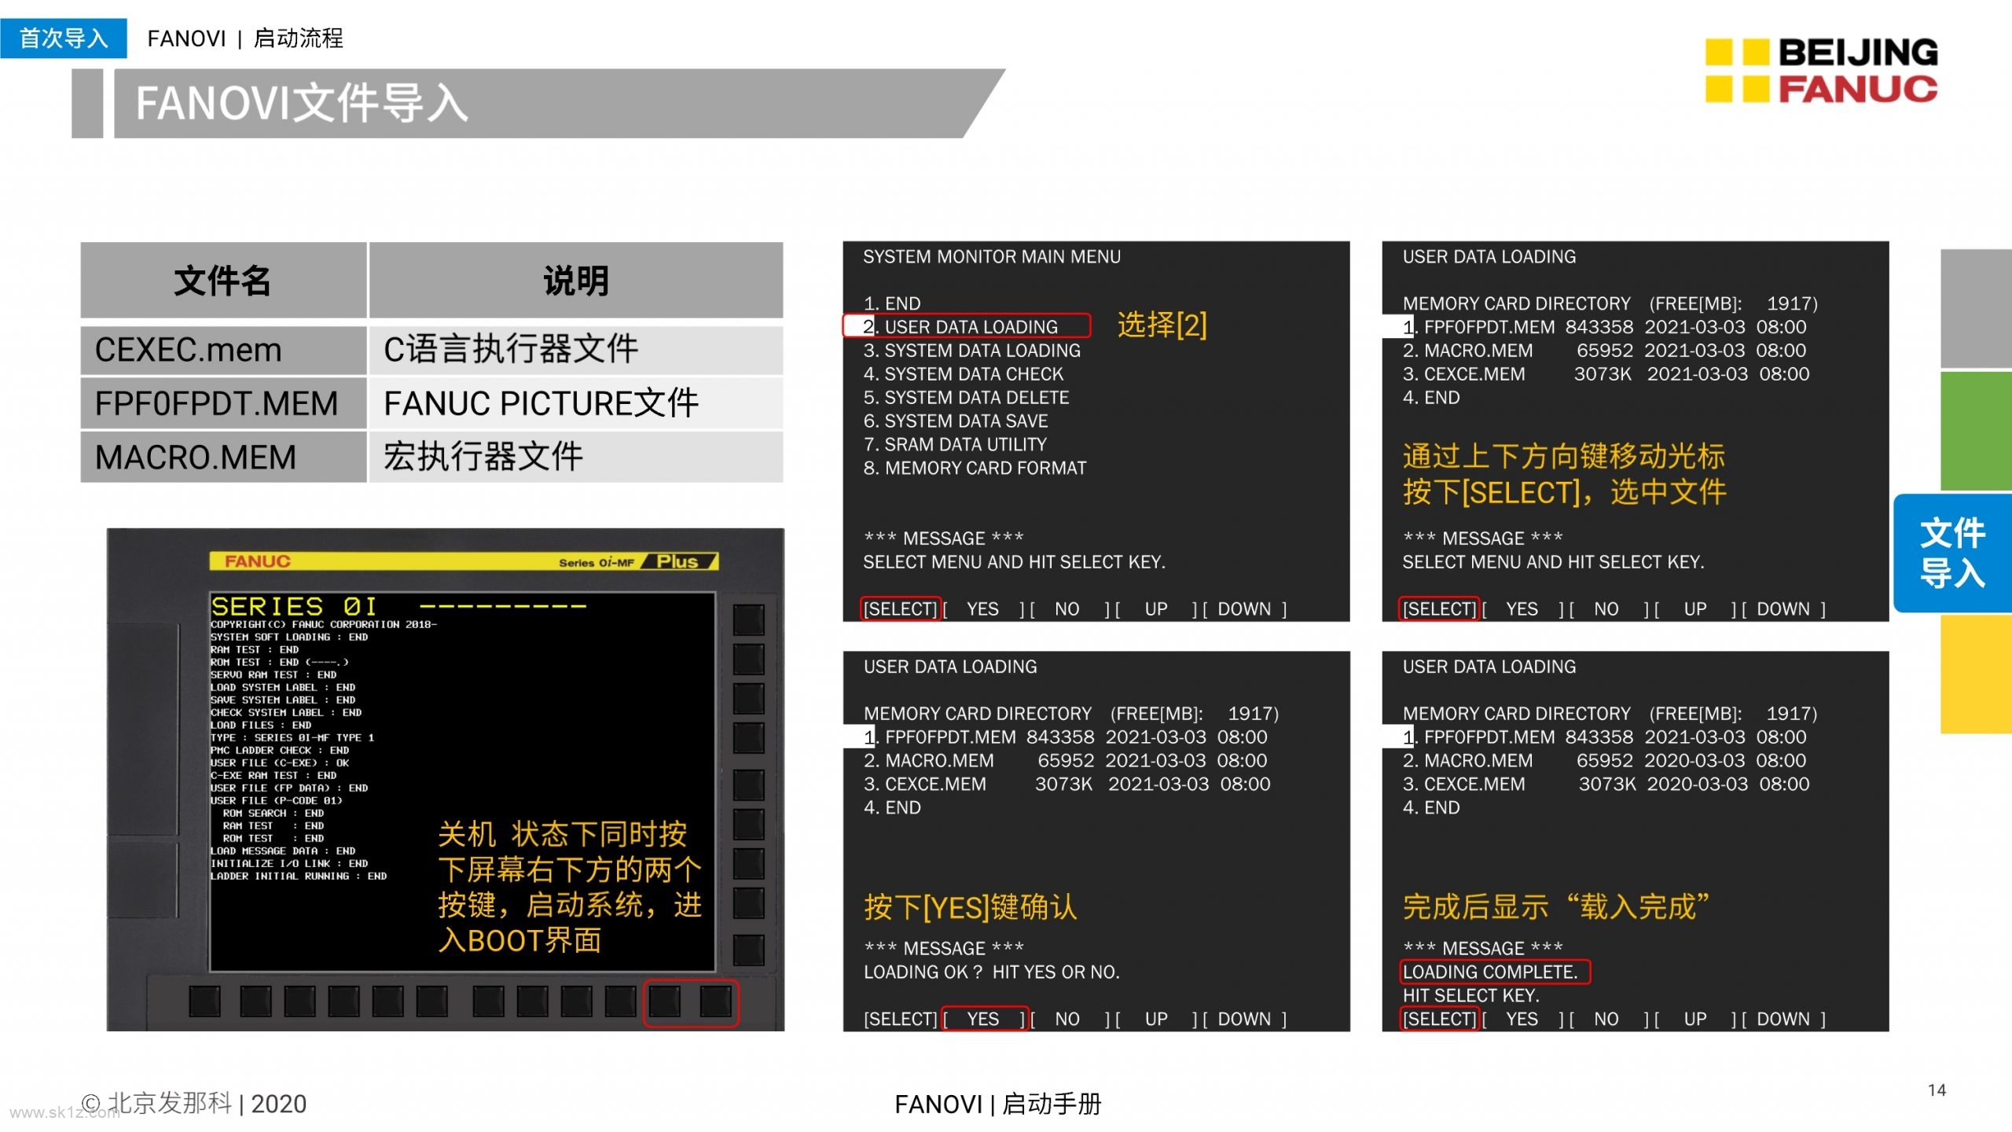Click the FANOVI | 启动手册 footer text
The image size is (2012, 1132).
997,1104
